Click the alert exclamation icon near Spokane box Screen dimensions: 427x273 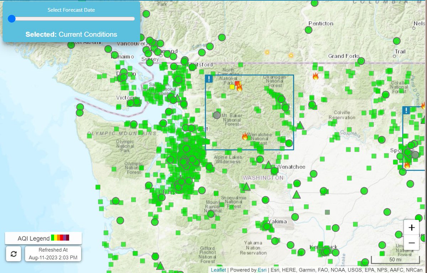click(x=406, y=110)
